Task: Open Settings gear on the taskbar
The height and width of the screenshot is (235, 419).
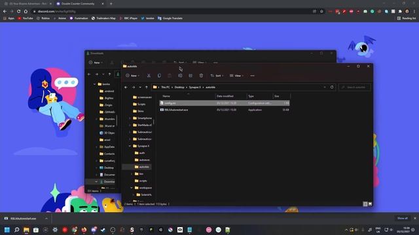Action: pyautogui.click(x=55, y=230)
